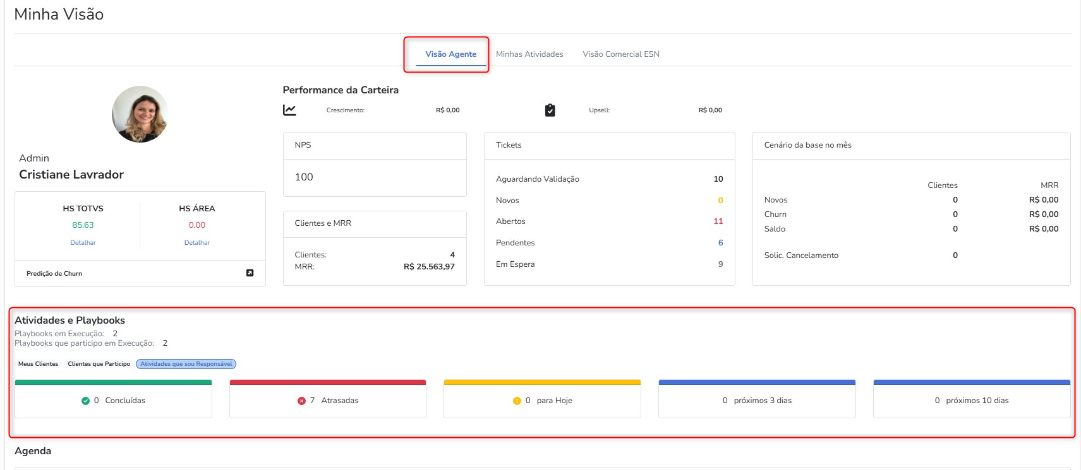Click the Crescimento line chart icon
This screenshot has width=1081, height=470.
tap(289, 110)
